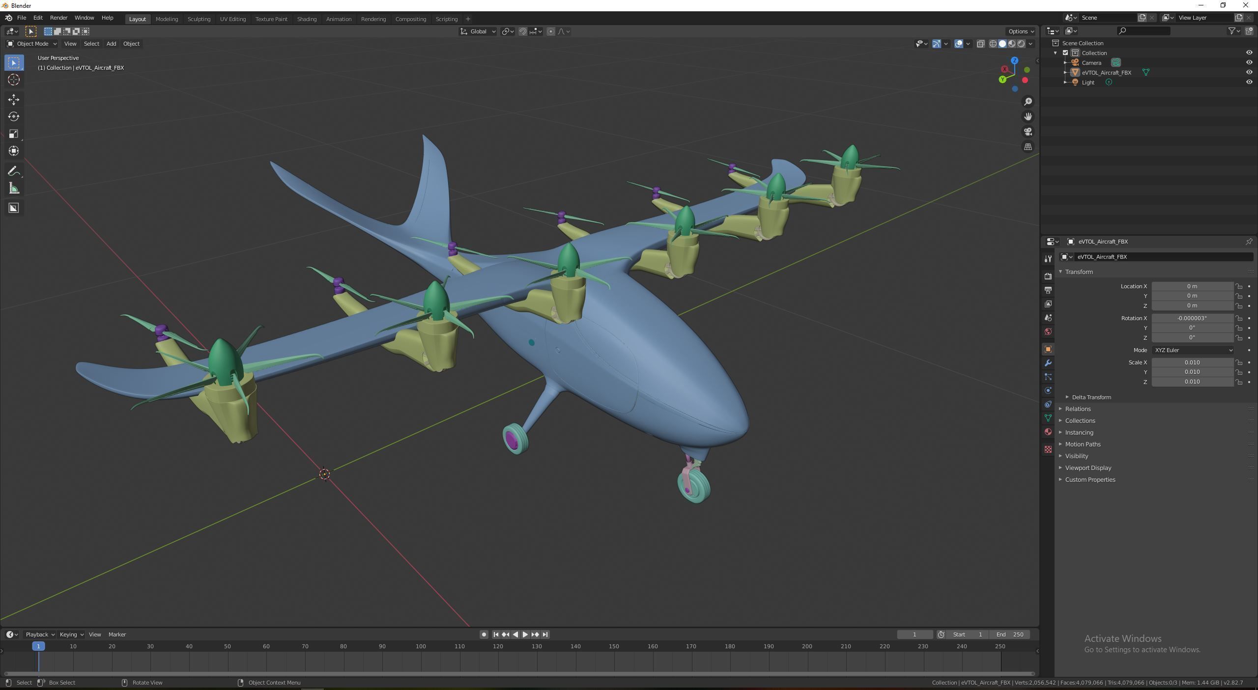Hide the eVTOL_Aircraft_FBX object in outliner
Screen dimensions: 1258x690
pos(1249,72)
